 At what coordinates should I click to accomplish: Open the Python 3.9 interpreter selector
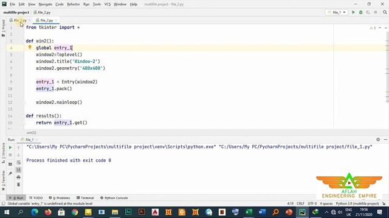pos(357,203)
